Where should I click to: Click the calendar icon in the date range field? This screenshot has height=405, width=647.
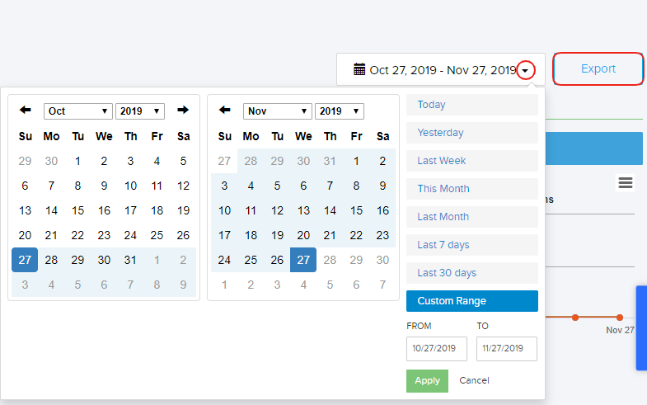pos(359,69)
